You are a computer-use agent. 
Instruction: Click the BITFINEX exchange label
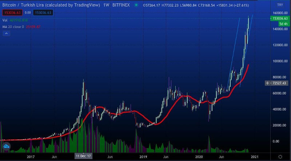point(121,5)
